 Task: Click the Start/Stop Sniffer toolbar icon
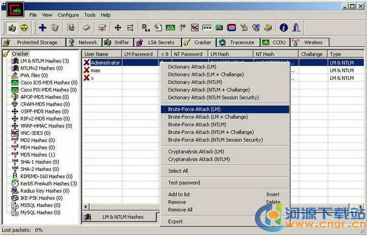click(12, 27)
